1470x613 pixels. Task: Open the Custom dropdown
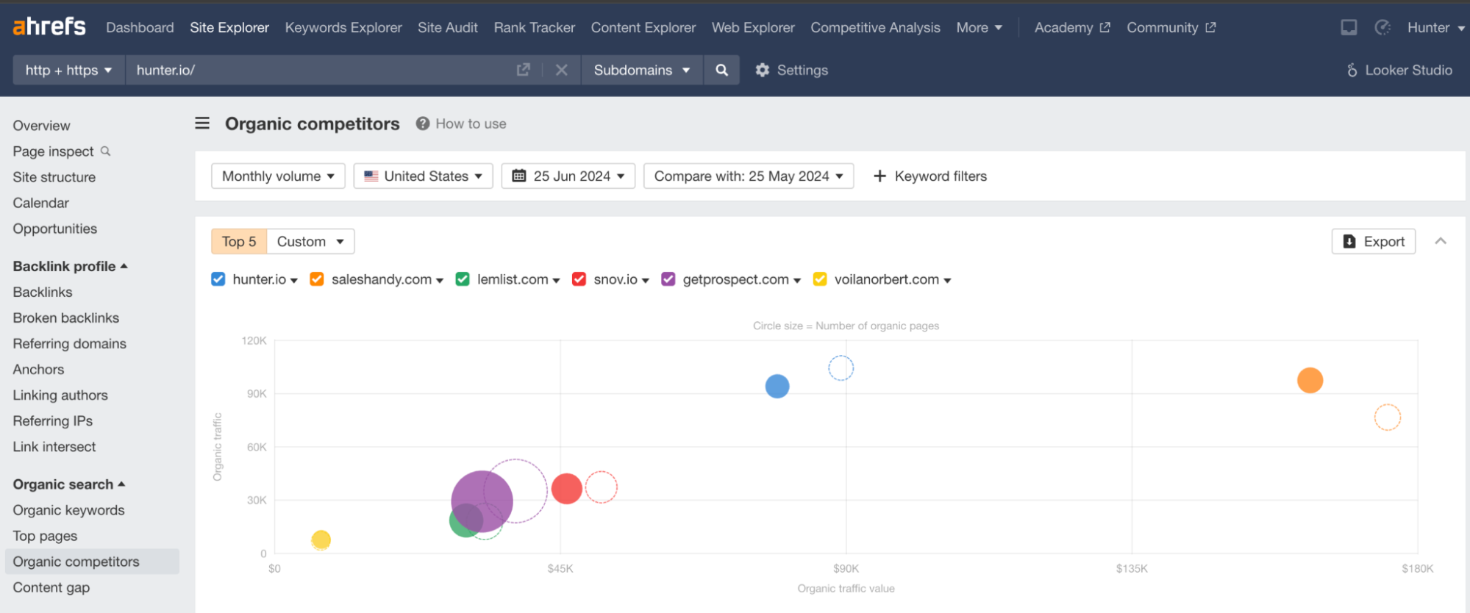pyautogui.click(x=310, y=241)
